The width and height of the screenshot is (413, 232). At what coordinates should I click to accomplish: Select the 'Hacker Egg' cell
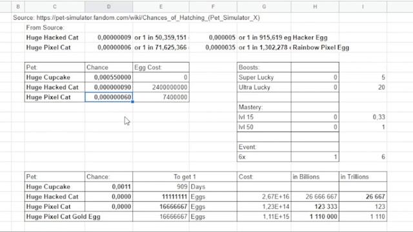pos(315,37)
